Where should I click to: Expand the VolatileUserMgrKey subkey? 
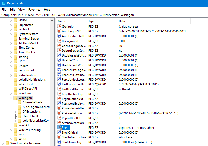[15, 121]
